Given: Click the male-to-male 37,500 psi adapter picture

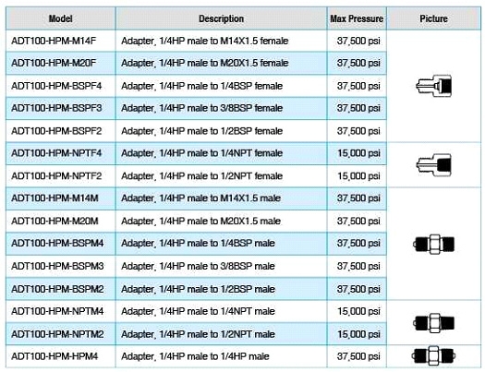Looking at the screenshot, I should point(433,244).
